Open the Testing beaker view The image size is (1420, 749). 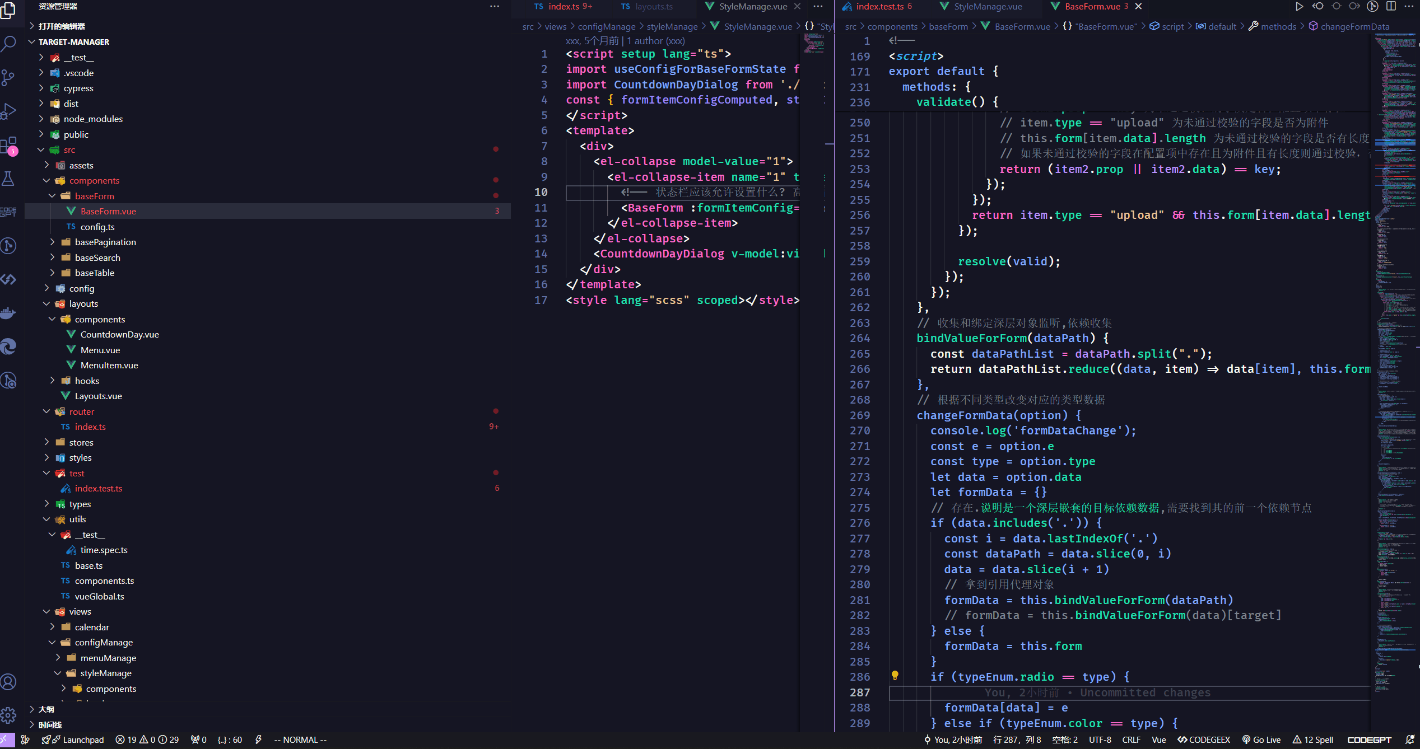pyautogui.click(x=8, y=179)
